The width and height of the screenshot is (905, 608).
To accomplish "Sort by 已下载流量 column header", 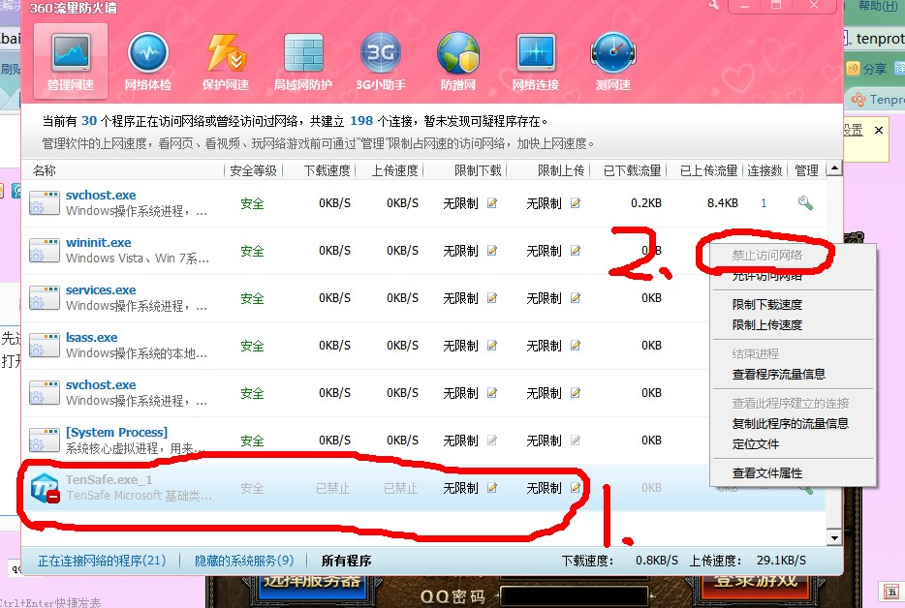I will pyautogui.click(x=633, y=170).
